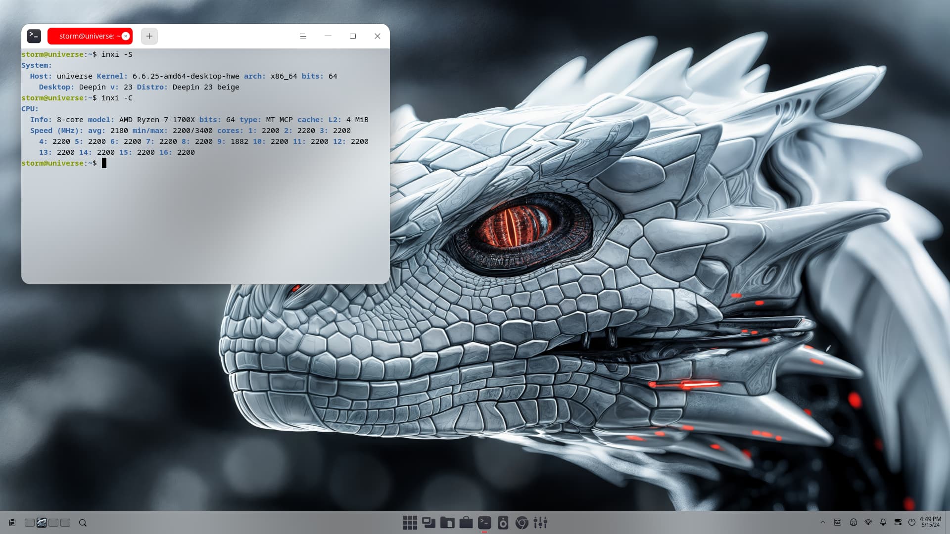Select the storm@universe terminal tab
Image resolution: width=950 pixels, height=534 pixels.
coord(90,36)
